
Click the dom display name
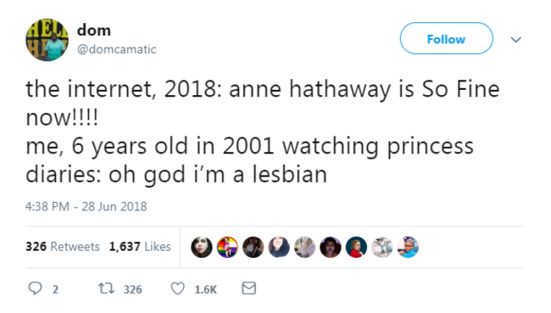(x=94, y=31)
